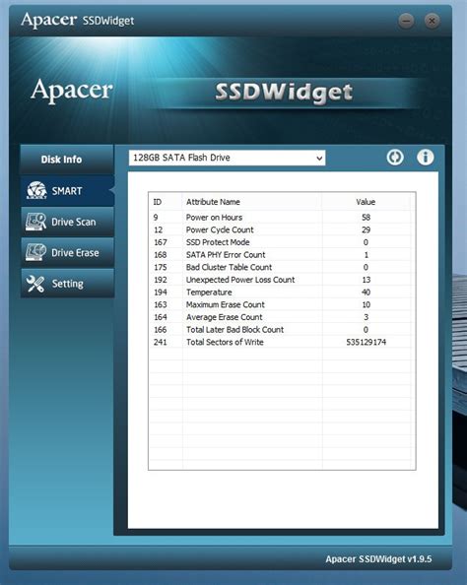Click the Power Cycle Count value 29
Image resolution: width=467 pixels, height=585 pixels.
366,229
